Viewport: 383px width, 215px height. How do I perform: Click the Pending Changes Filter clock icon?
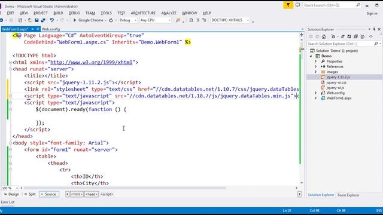point(333,36)
